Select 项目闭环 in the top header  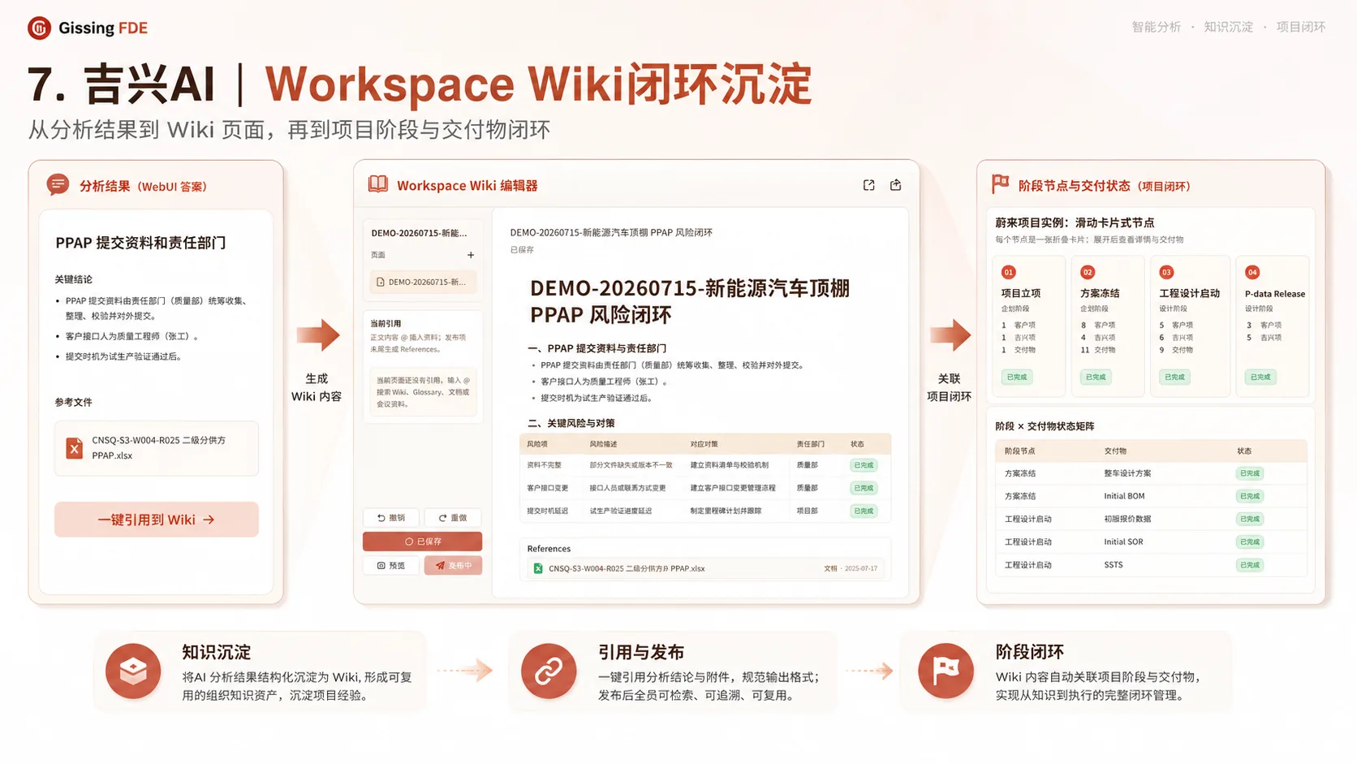[x=1300, y=27]
